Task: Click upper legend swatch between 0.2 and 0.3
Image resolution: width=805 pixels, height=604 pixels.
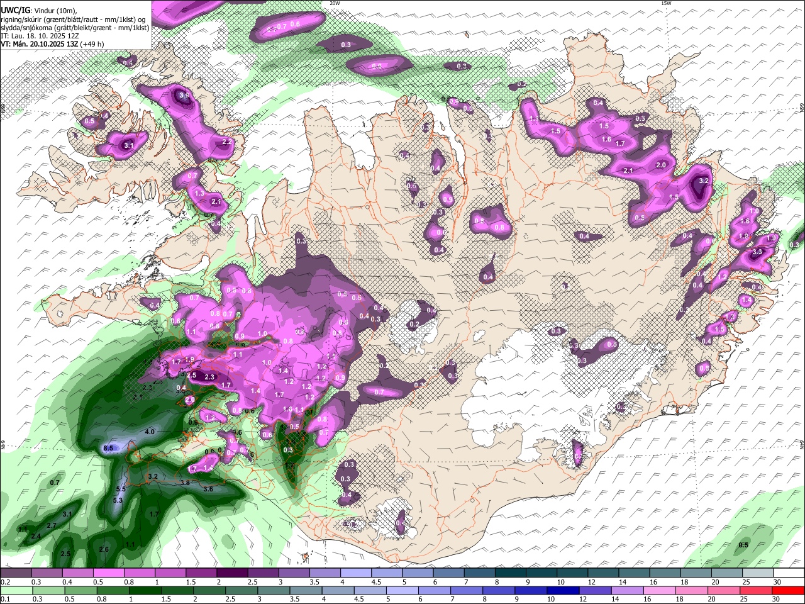Action: (16, 573)
